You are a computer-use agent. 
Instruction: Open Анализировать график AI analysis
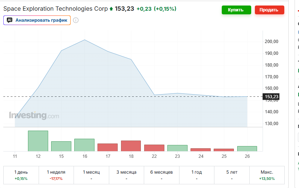click(37, 20)
